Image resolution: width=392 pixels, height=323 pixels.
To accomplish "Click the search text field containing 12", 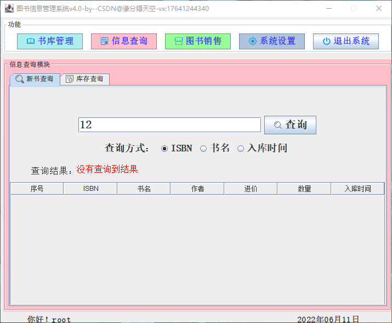I will [169, 124].
